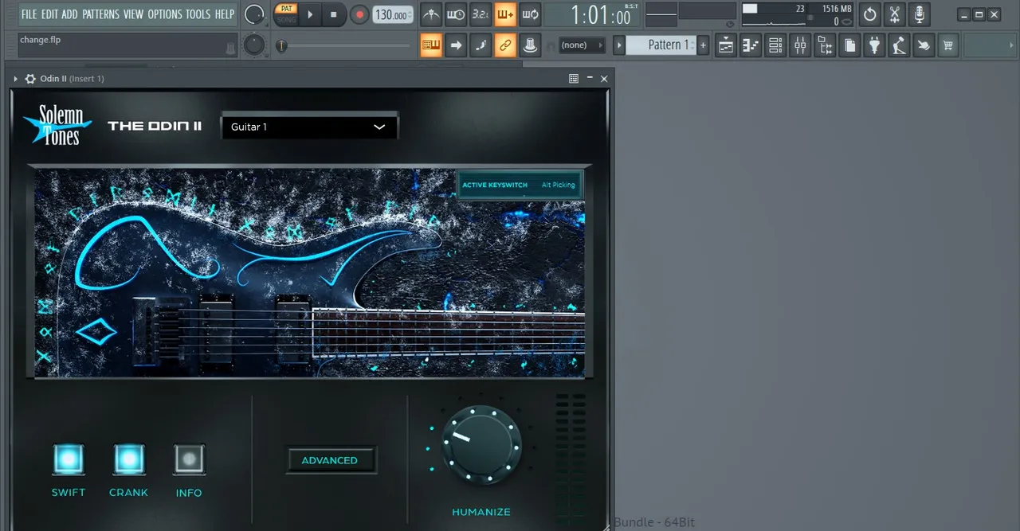
Task: Toggle the metronome icon
Action: [x=431, y=14]
